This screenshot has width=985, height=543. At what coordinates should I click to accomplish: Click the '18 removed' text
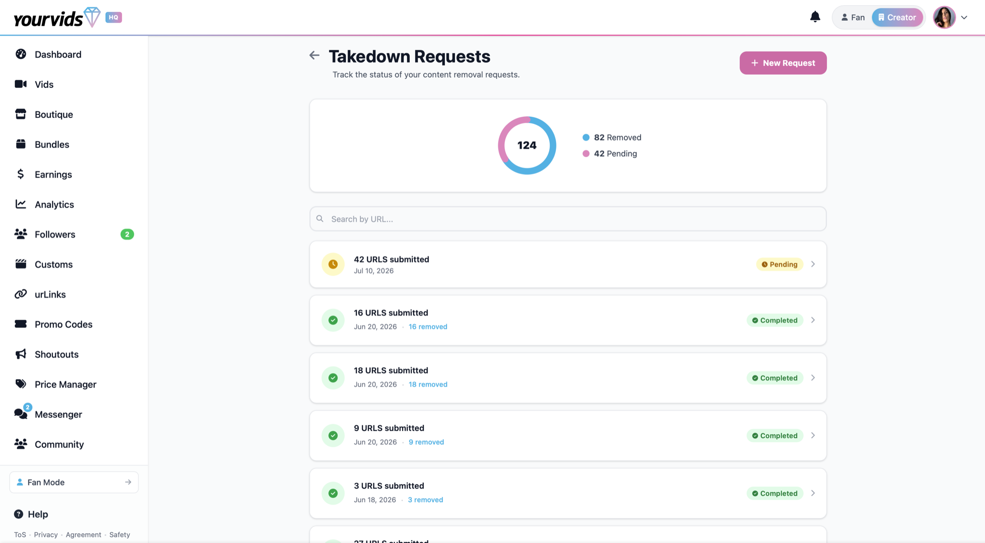click(x=428, y=384)
